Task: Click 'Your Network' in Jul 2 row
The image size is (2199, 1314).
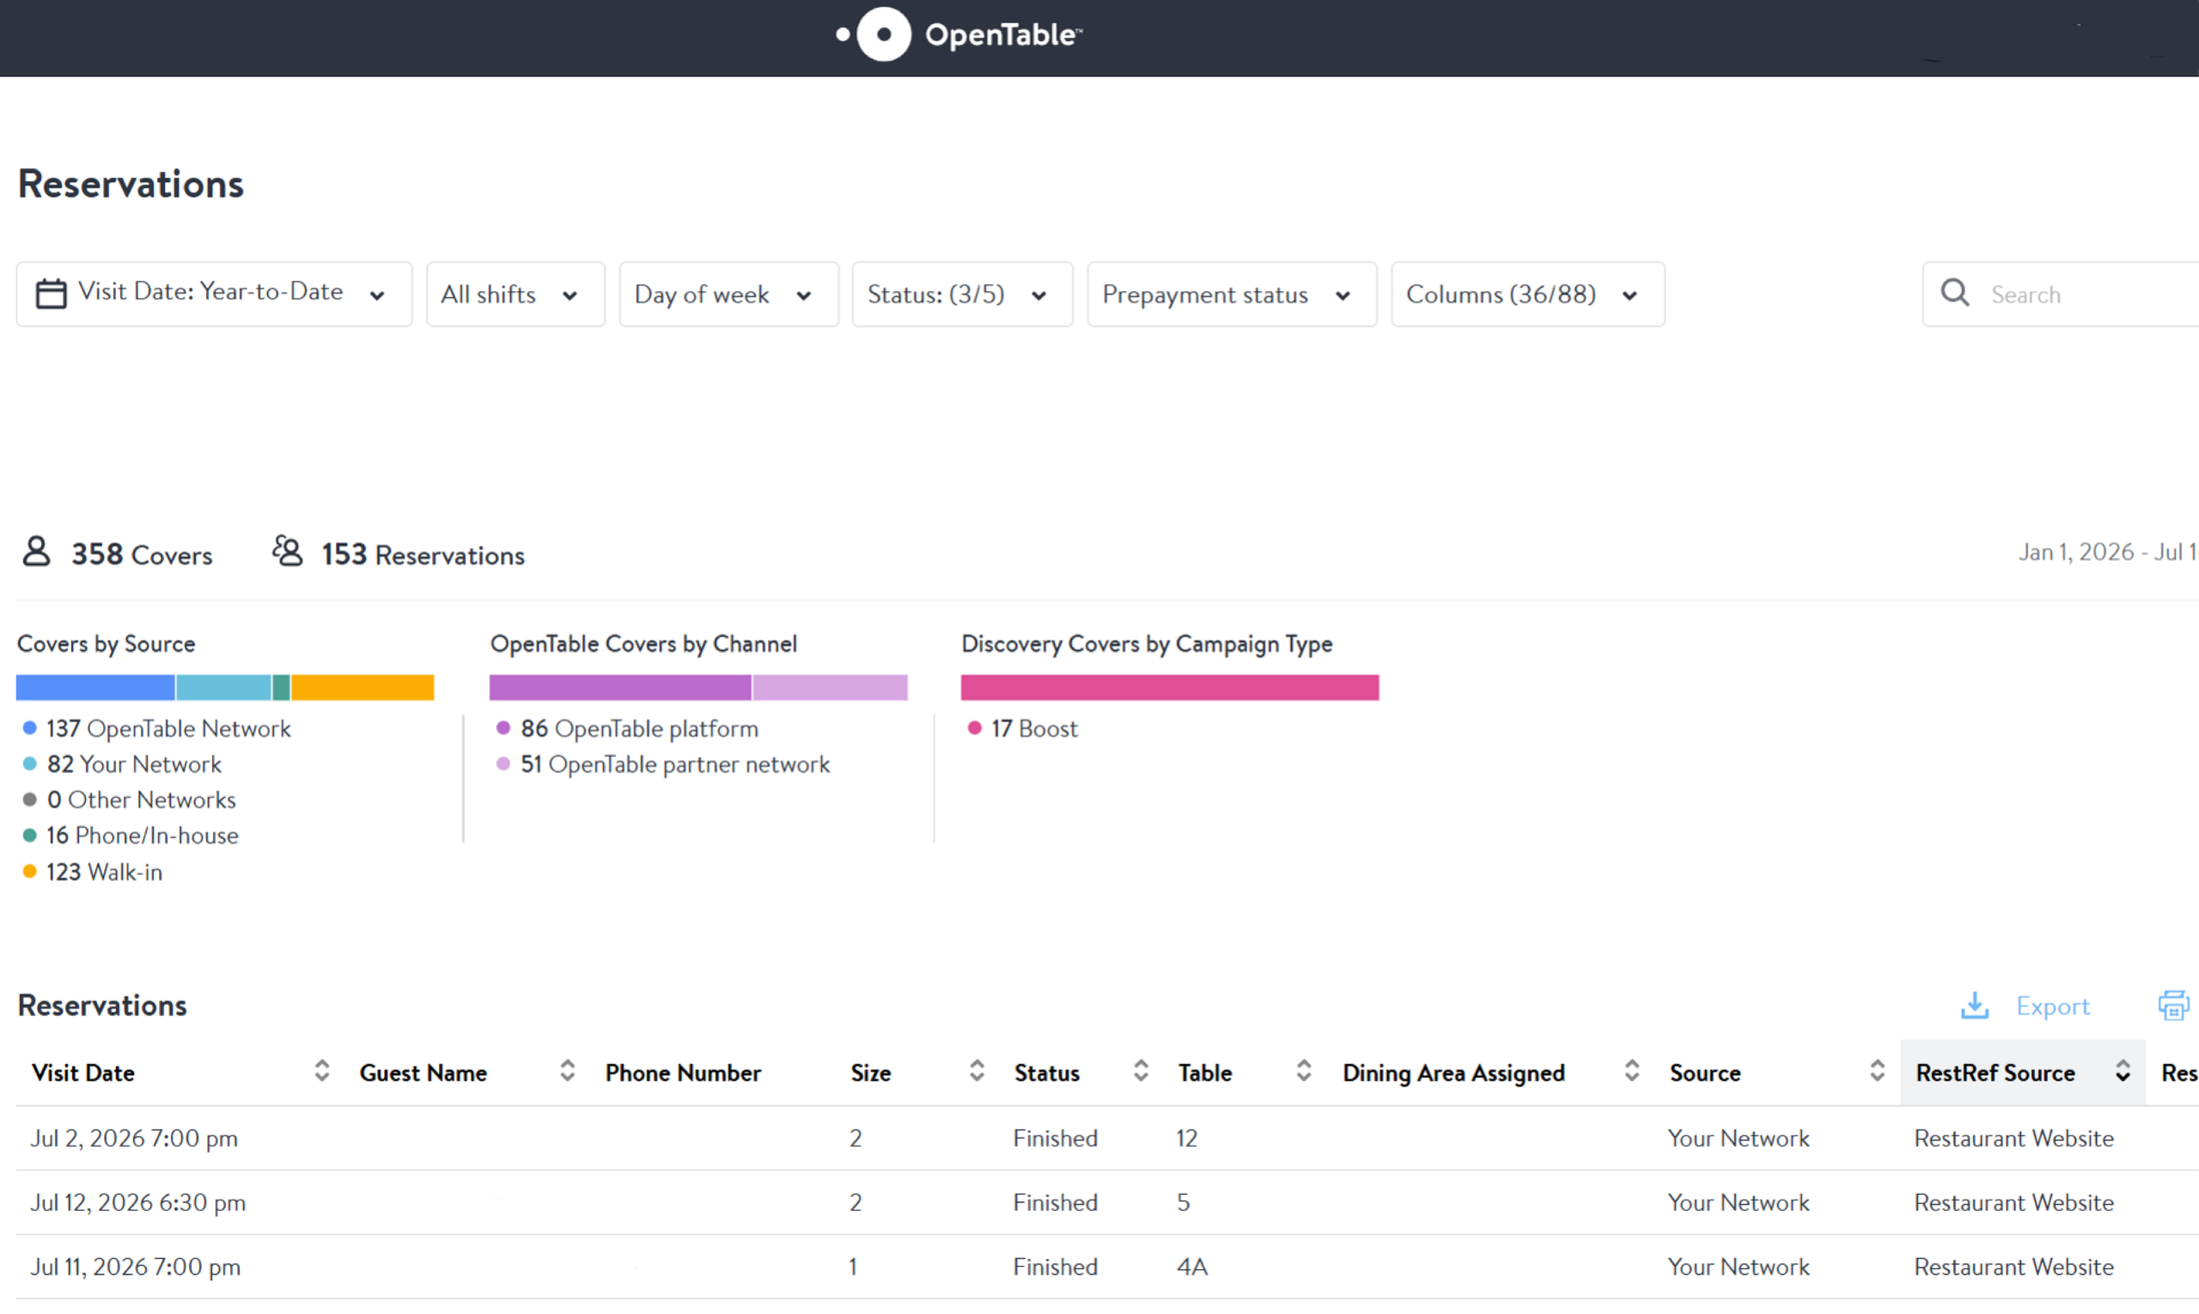Action: [x=1739, y=1139]
